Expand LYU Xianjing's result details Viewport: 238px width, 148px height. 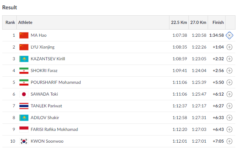click(x=229, y=47)
